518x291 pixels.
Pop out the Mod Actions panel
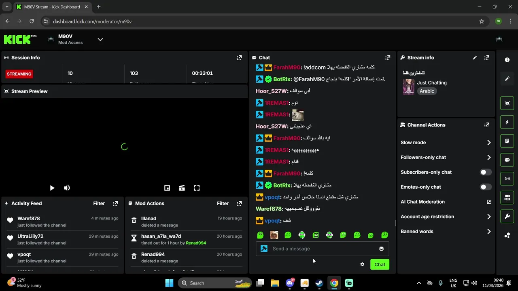point(239,203)
